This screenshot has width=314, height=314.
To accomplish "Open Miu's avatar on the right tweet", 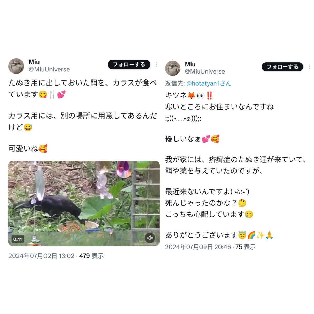I will click(x=172, y=68).
